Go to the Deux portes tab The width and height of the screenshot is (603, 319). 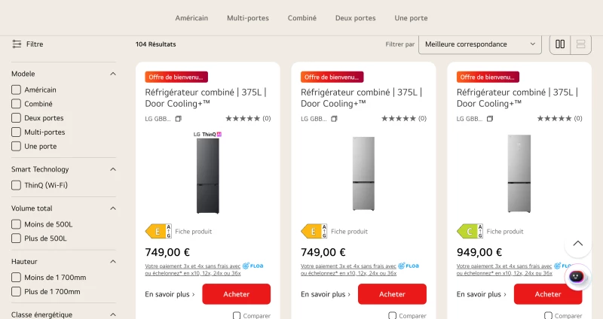click(355, 18)
